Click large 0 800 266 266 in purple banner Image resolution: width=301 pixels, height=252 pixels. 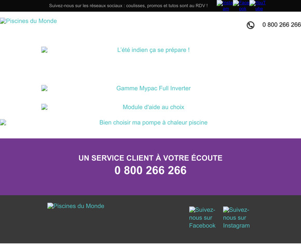pyautogui.click(x=150, y=170)
